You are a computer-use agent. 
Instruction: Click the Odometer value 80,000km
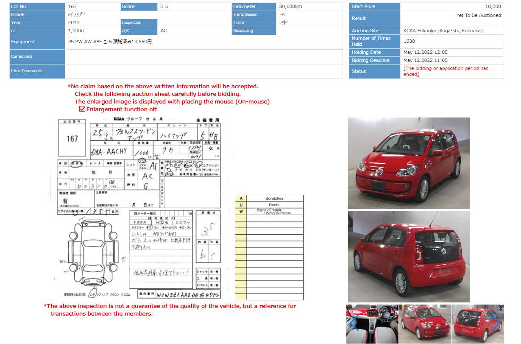(291, 7)
